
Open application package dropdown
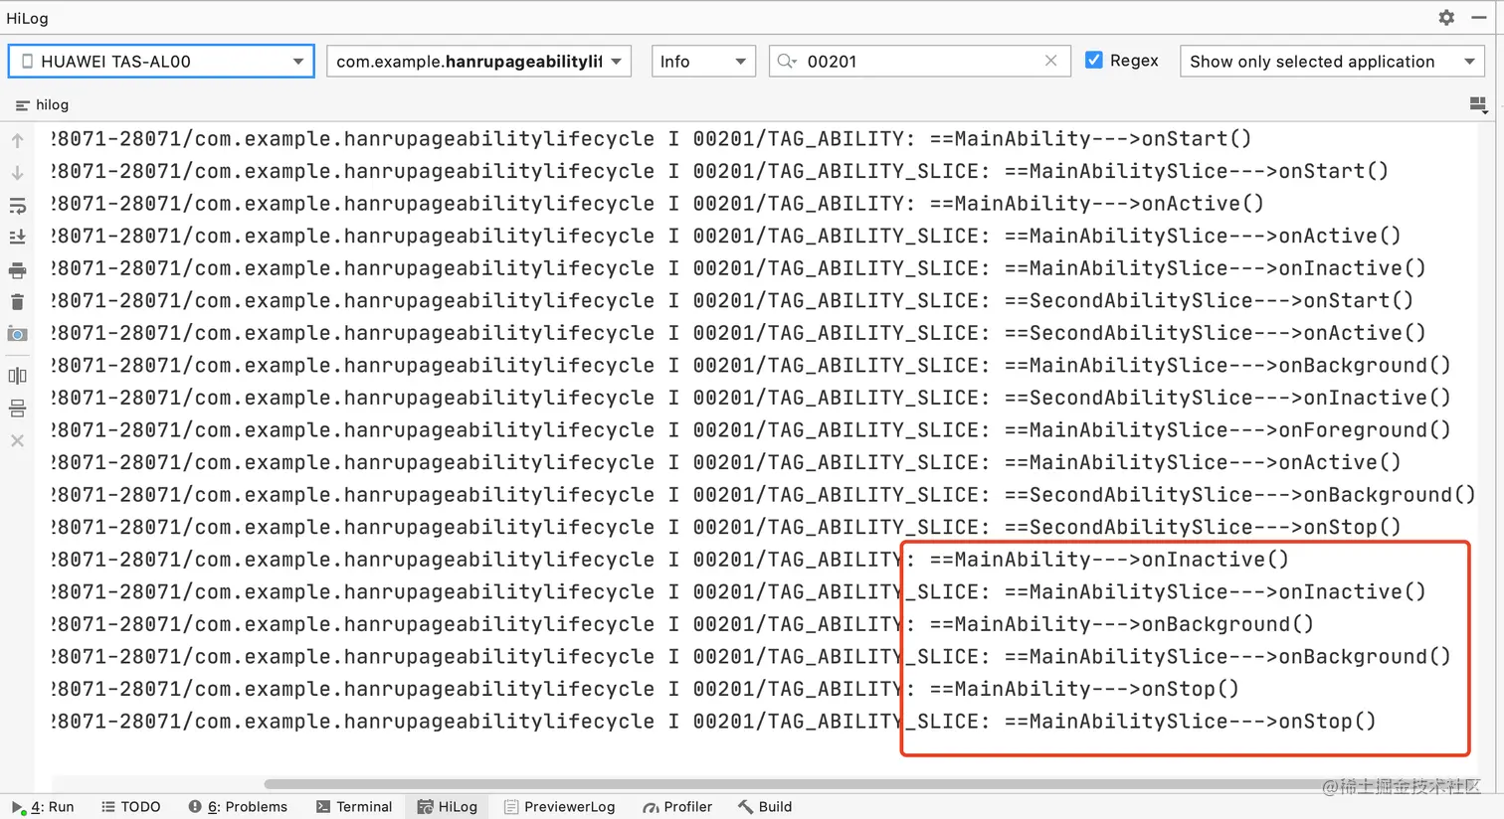(478, 62)
